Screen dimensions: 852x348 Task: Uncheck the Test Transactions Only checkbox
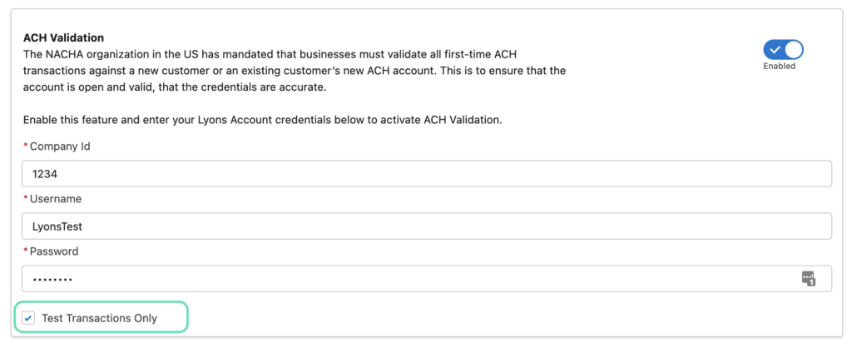27,318
